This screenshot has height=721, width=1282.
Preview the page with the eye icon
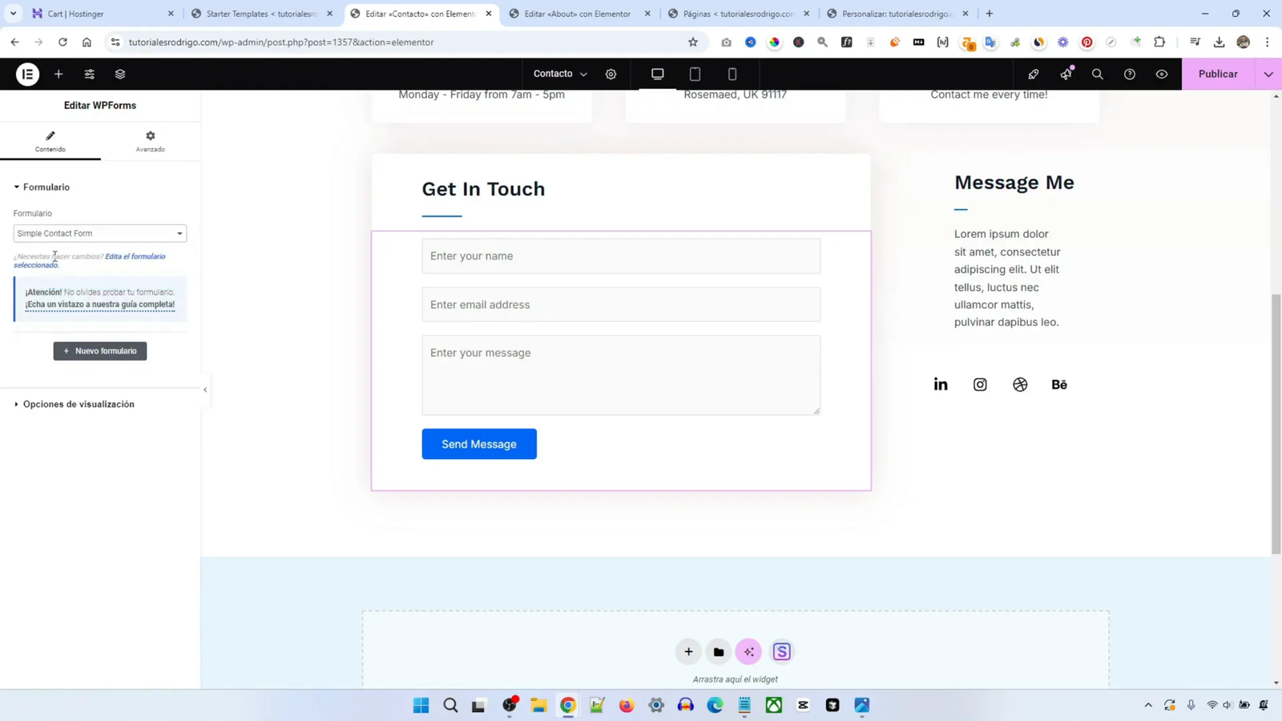coord(1161,74)
